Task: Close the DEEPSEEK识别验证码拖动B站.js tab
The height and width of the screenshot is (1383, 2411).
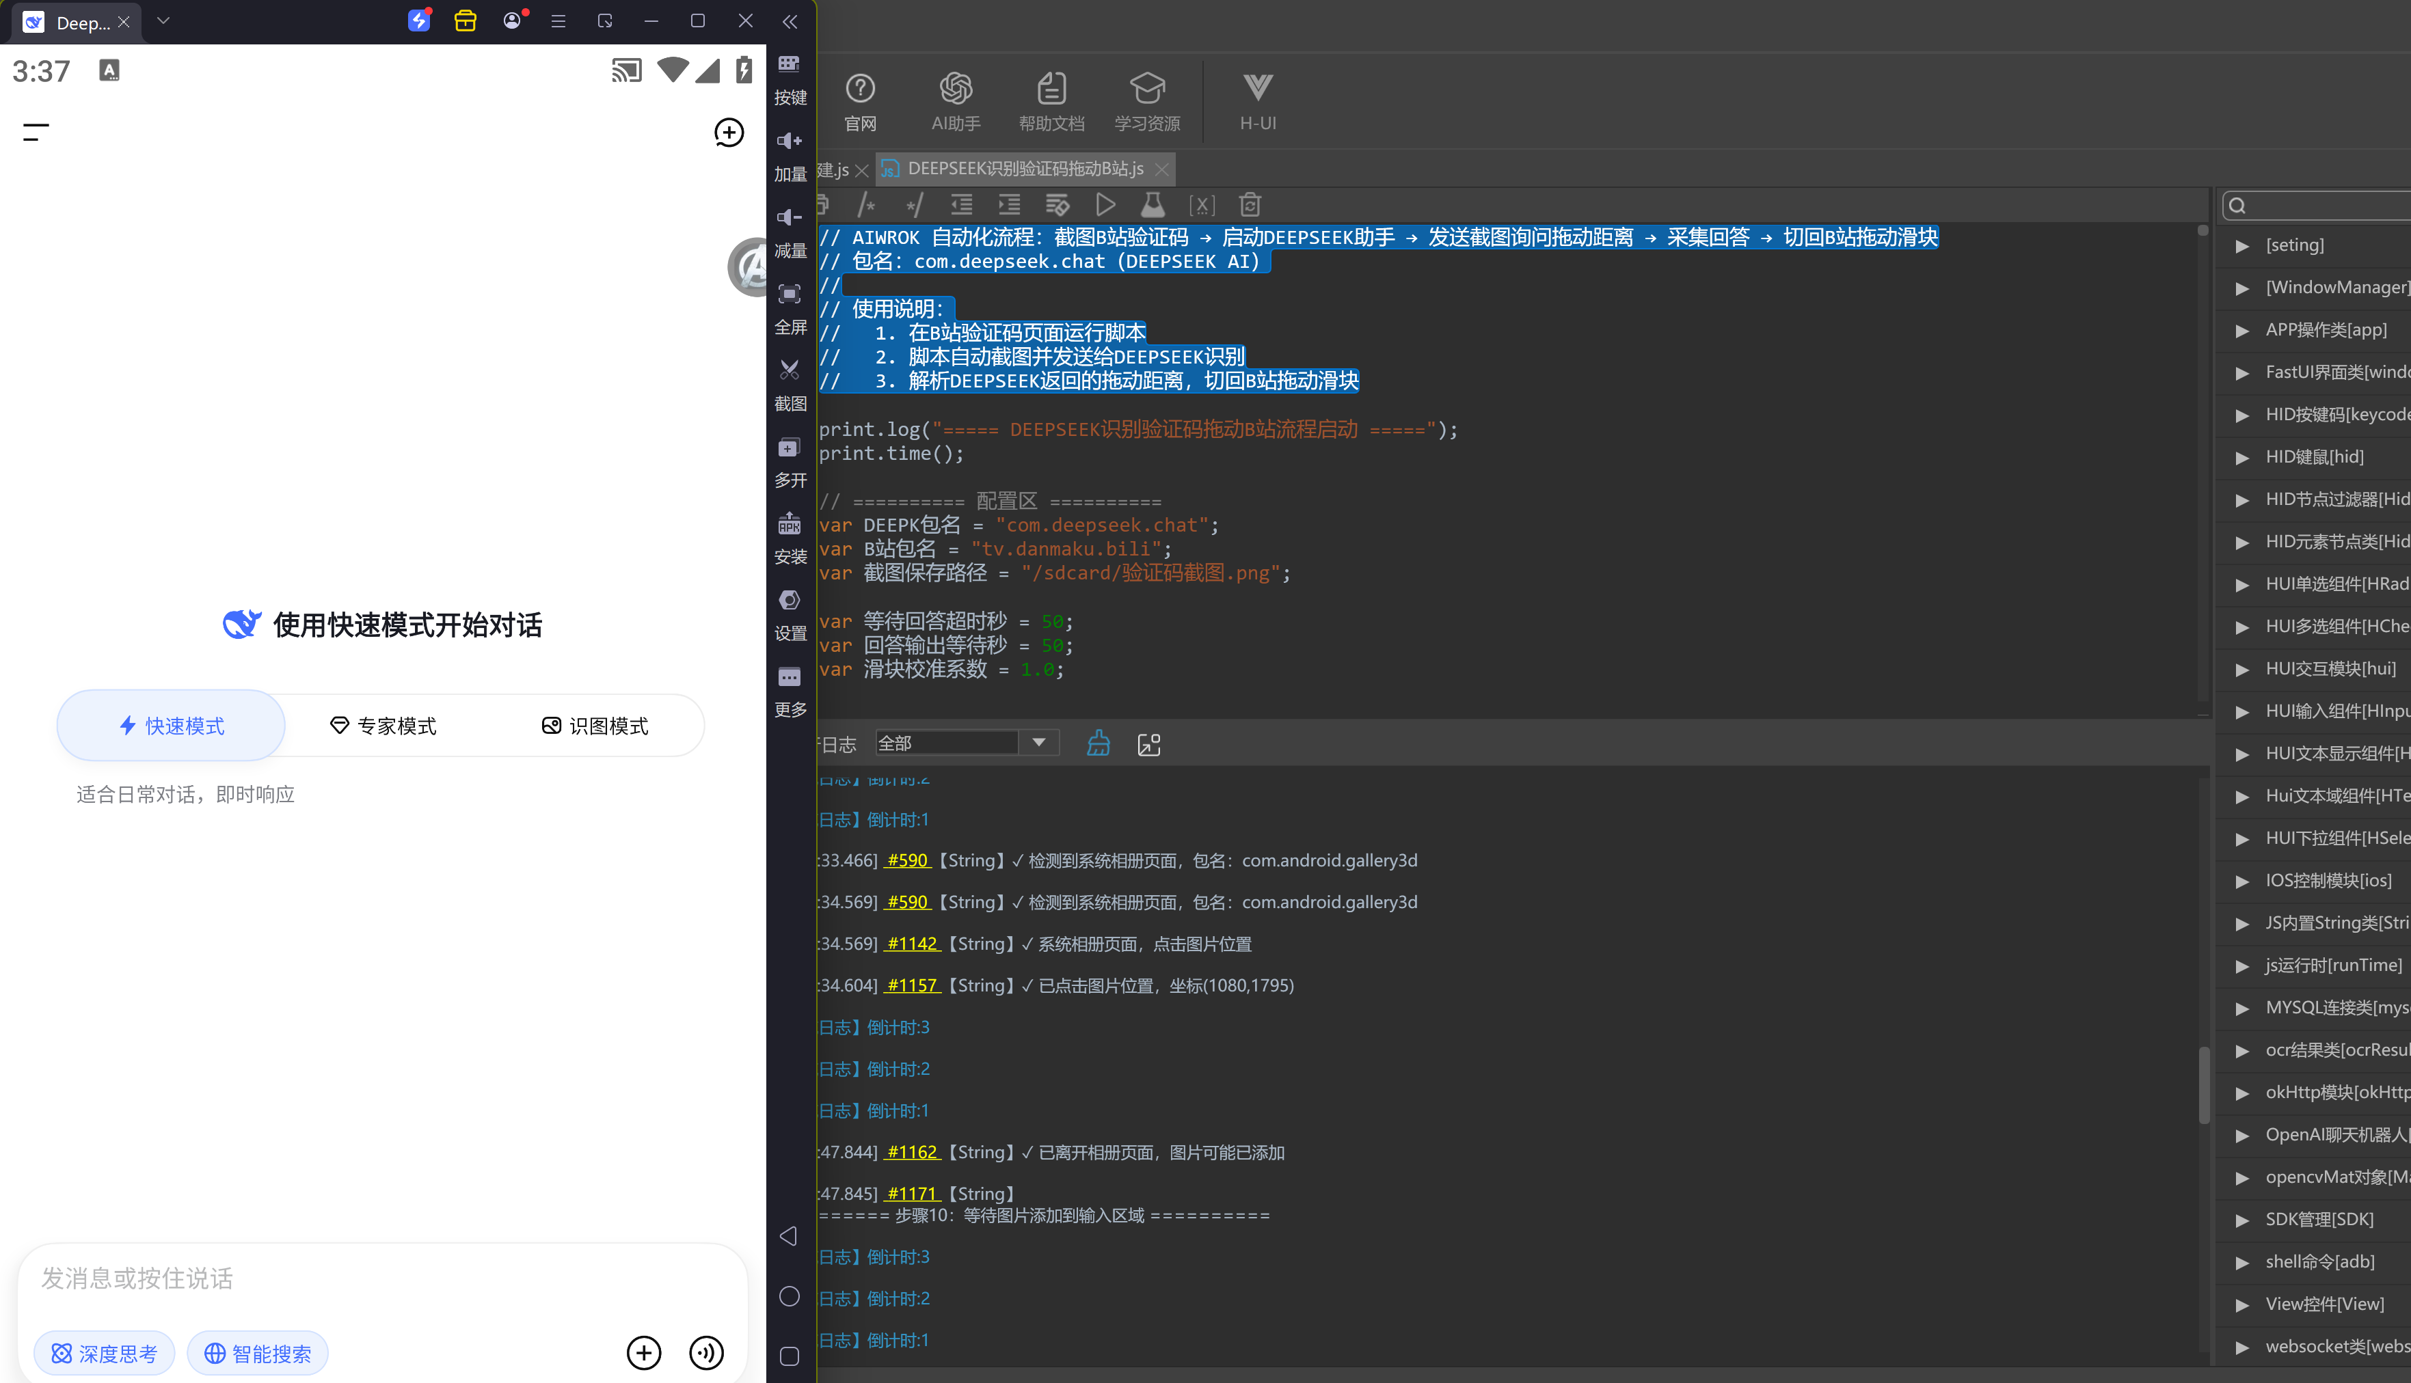Action: [1161, 169]
